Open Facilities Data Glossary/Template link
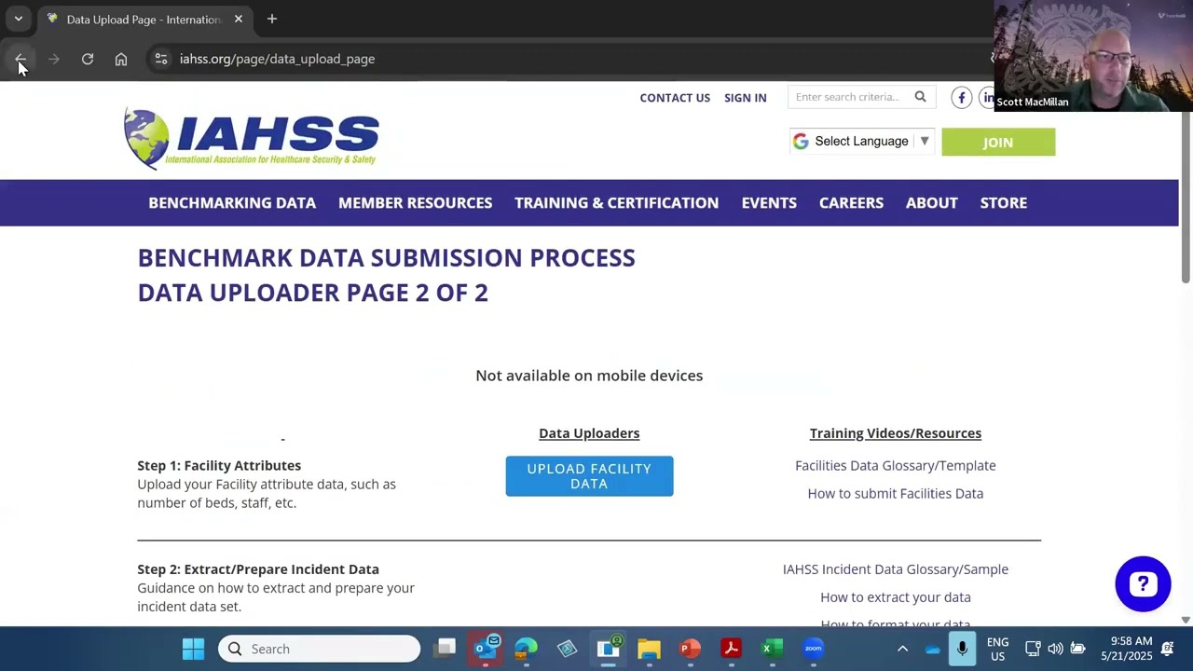This screenshot has width=1193, height=671. pos(895,465)
